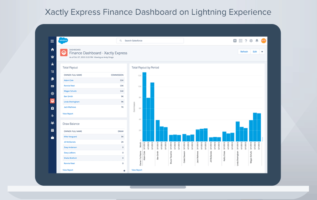The height and width of the screenshot is (200, 317).
Task: Click View Report under Total Payout table
Action: tap(68, 114)
